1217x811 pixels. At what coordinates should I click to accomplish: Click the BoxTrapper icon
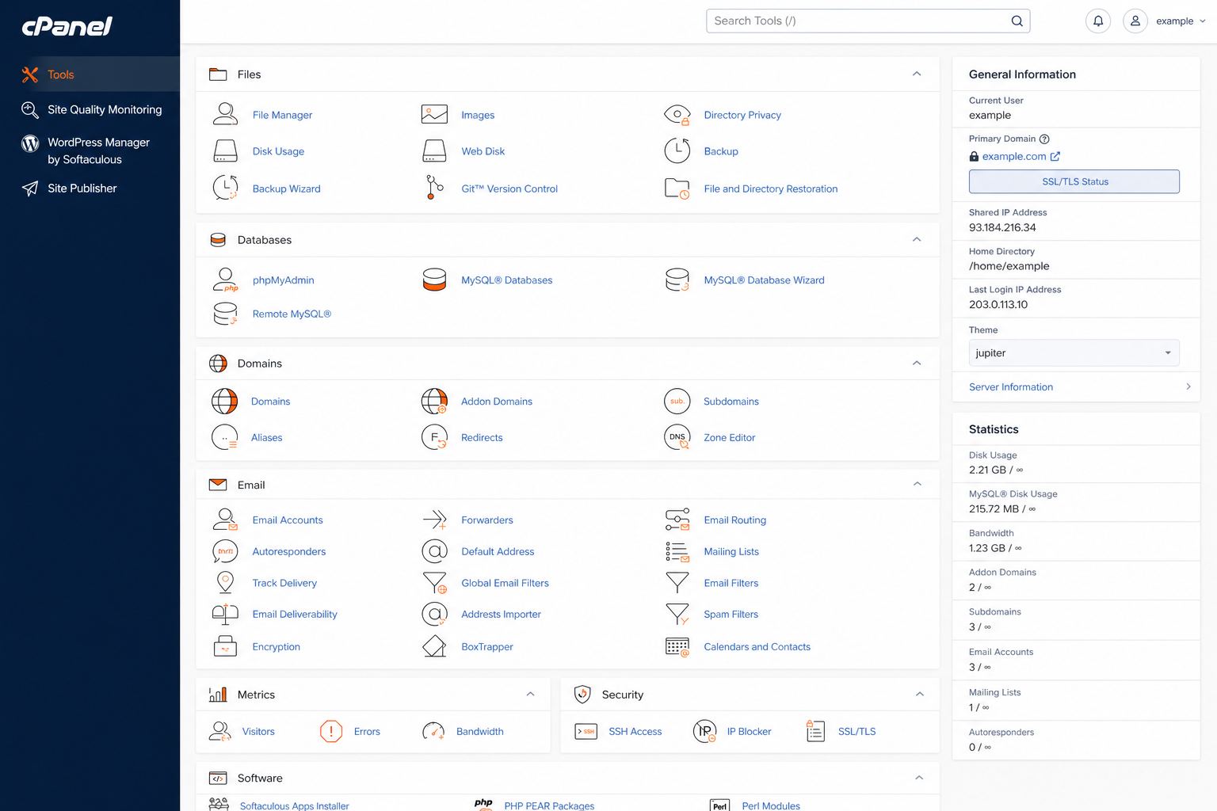pyautogui.click(x=434, y=646)
